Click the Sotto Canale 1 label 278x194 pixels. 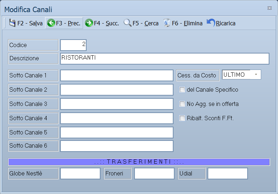(x=33, y=76)
